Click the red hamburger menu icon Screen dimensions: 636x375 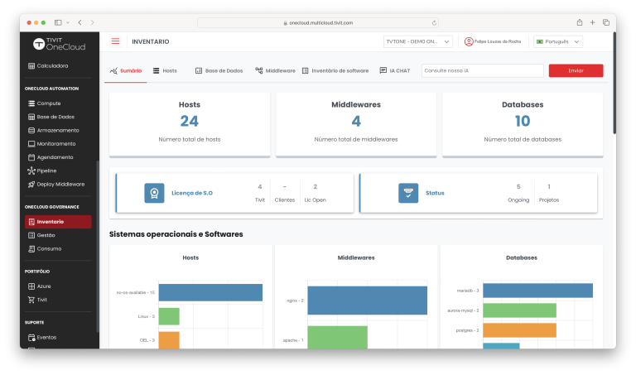pos(115,41)
